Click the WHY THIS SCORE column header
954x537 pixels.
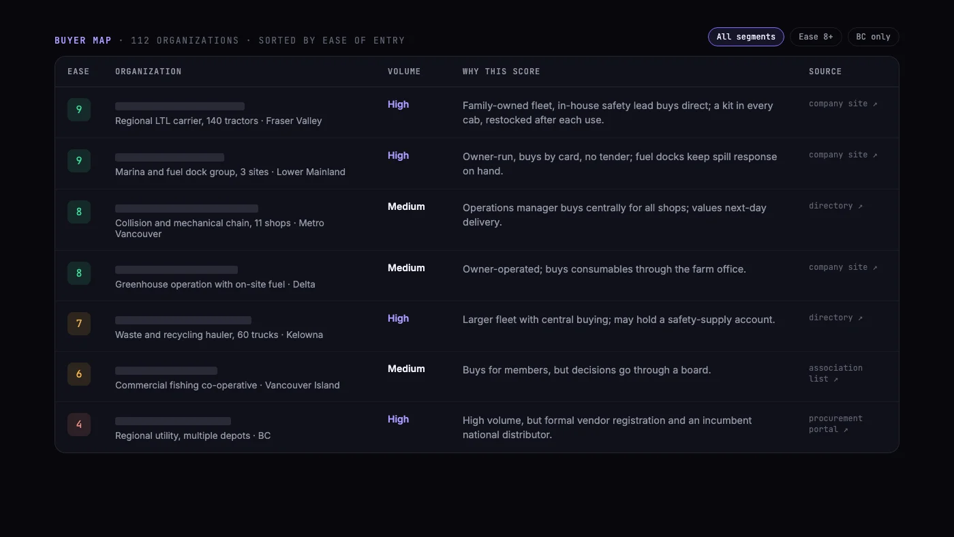tap(502, 72)
